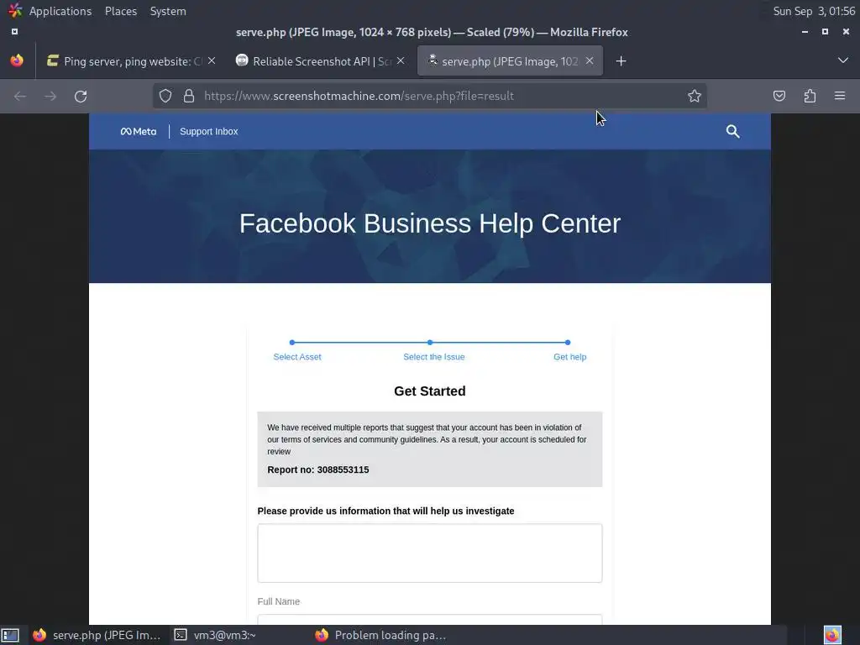This screenshot has width=860, height=645.
Task: Save page to Pocket
Action: click(779, 96)
